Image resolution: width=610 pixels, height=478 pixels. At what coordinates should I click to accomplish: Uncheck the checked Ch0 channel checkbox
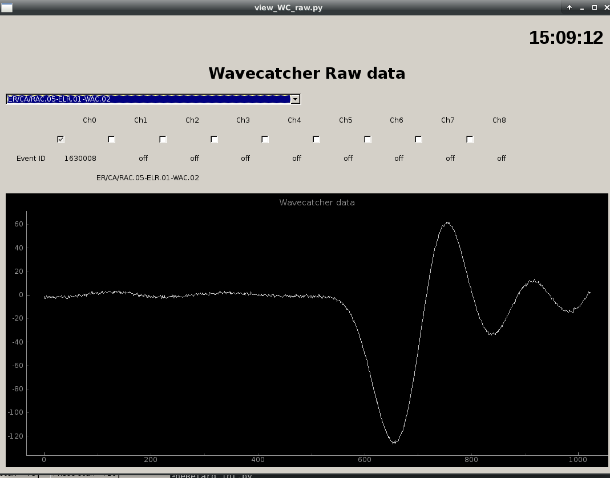point(60,139)
